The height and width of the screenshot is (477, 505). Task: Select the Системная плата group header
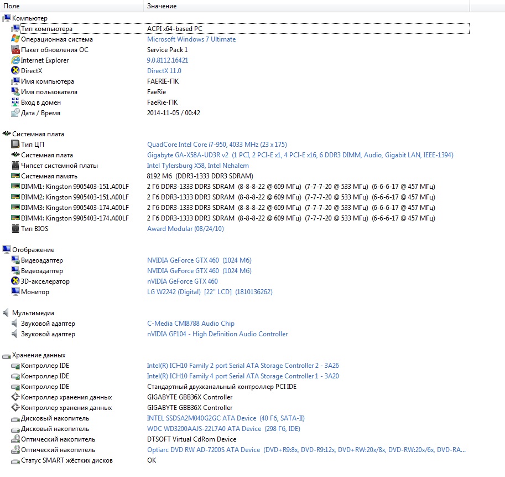pyautogui.click(x=38, y=134)
